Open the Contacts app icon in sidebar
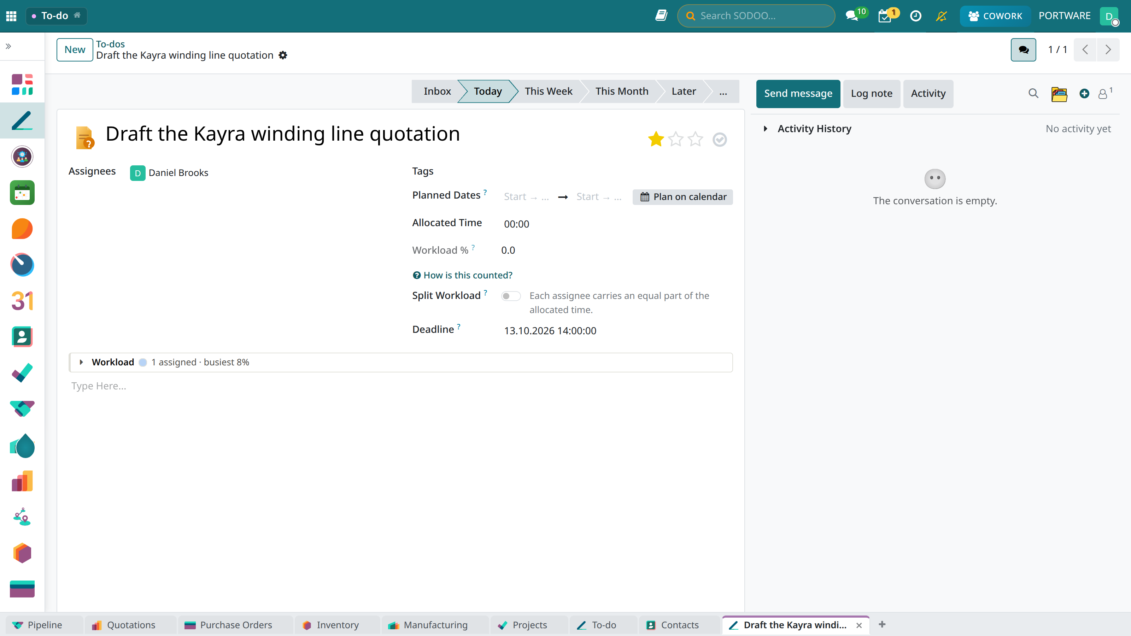Screen dimensions: 1131x636 click(x=22, y=337)
